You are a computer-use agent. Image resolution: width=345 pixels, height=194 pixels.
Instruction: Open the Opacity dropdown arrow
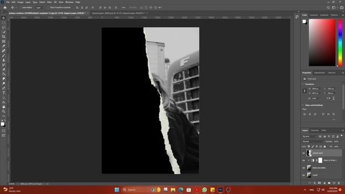pos(341,141)
